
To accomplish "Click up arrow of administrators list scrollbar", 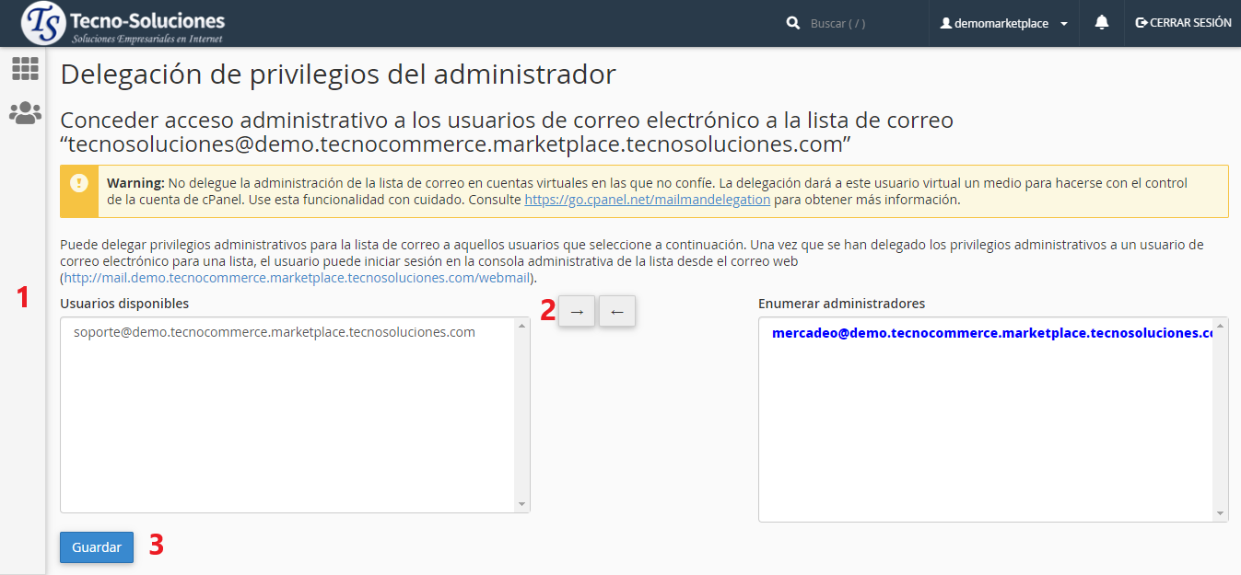I will (1221, 326).
